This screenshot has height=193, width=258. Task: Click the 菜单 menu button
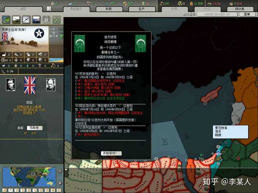247,14
